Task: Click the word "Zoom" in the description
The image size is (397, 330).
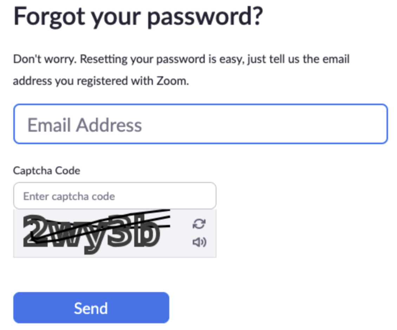Action: pos(172,81)
